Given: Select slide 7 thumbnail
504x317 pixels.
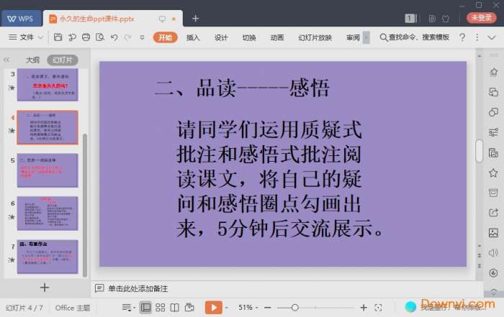Looking at the screenshot, I should point(48,257).
